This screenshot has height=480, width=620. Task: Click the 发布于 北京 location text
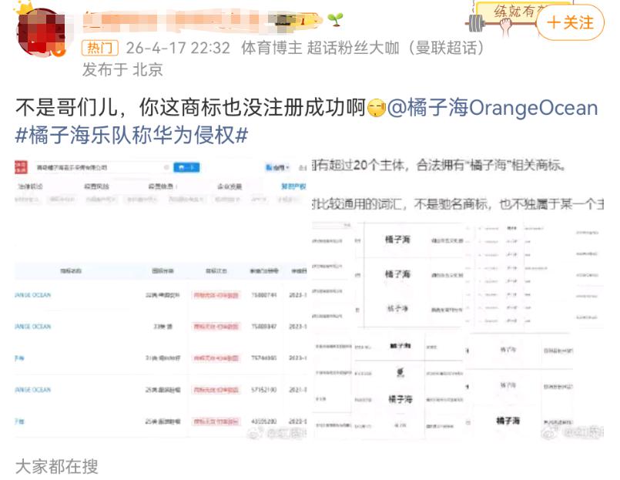click(x=122, y=69)
